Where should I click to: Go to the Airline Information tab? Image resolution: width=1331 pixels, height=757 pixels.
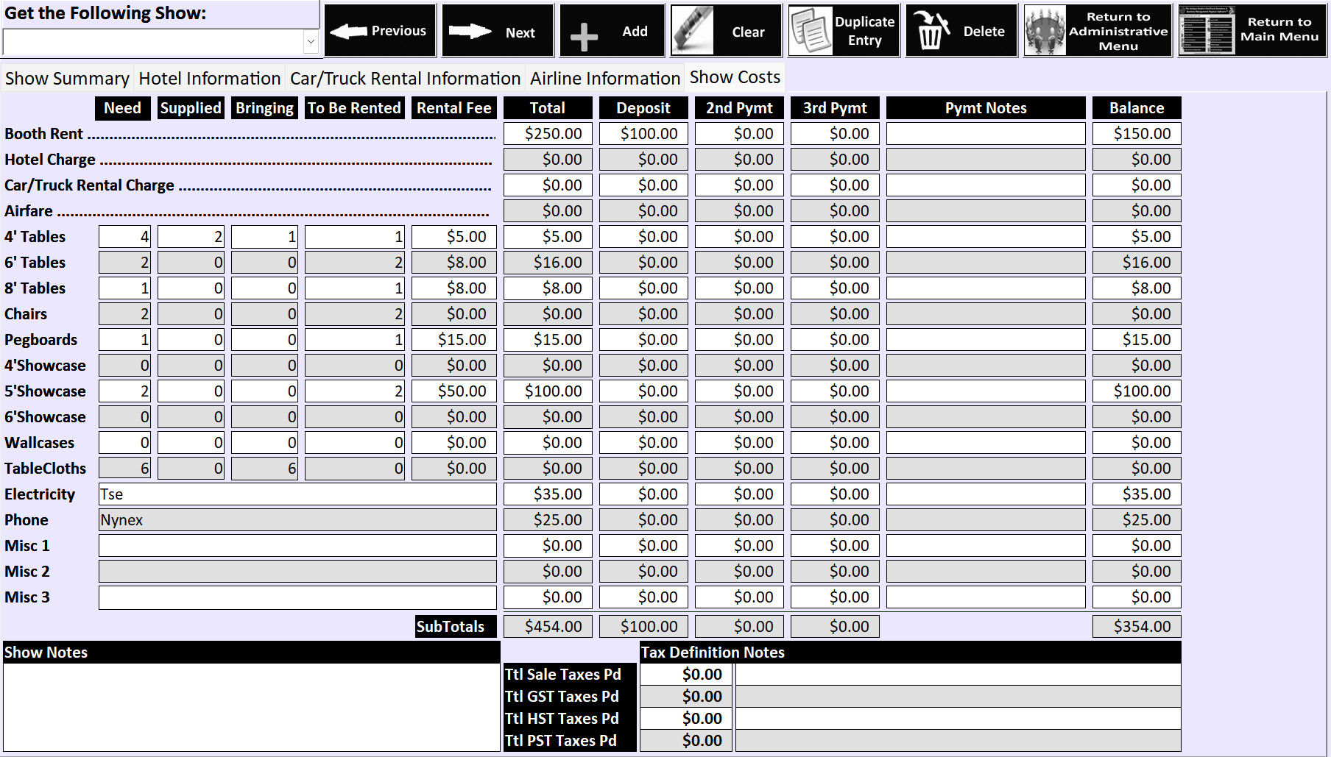pos(604,79)
